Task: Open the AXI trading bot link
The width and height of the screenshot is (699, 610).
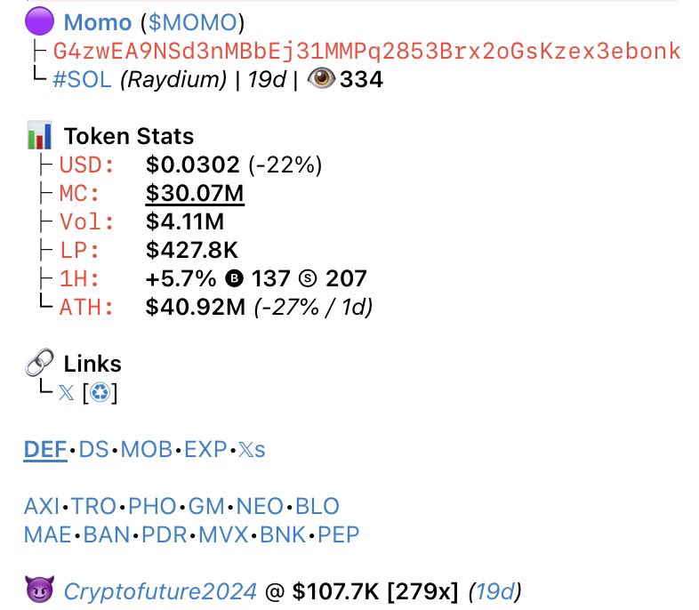Action: (42, 507)
